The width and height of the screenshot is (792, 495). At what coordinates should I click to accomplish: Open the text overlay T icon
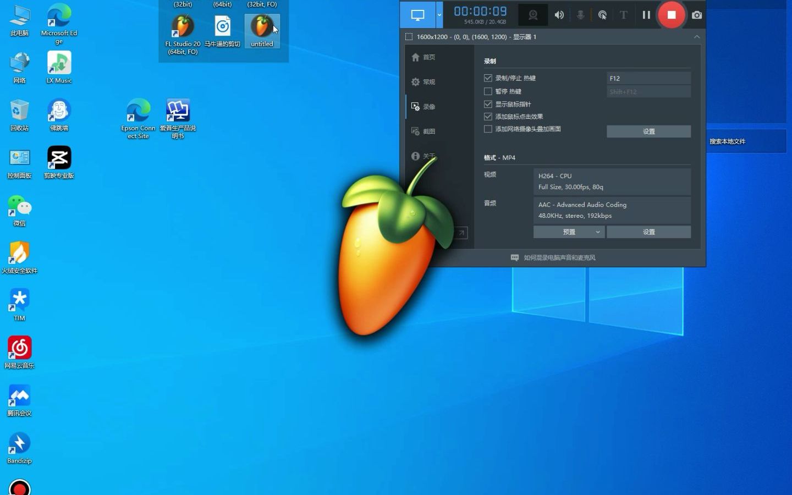(x=623, y=15)
